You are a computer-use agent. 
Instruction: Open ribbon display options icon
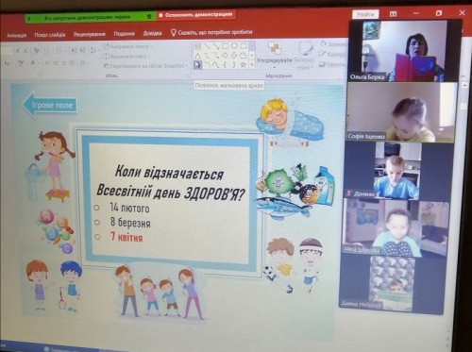pyautogui.click(x=393, y=14)
